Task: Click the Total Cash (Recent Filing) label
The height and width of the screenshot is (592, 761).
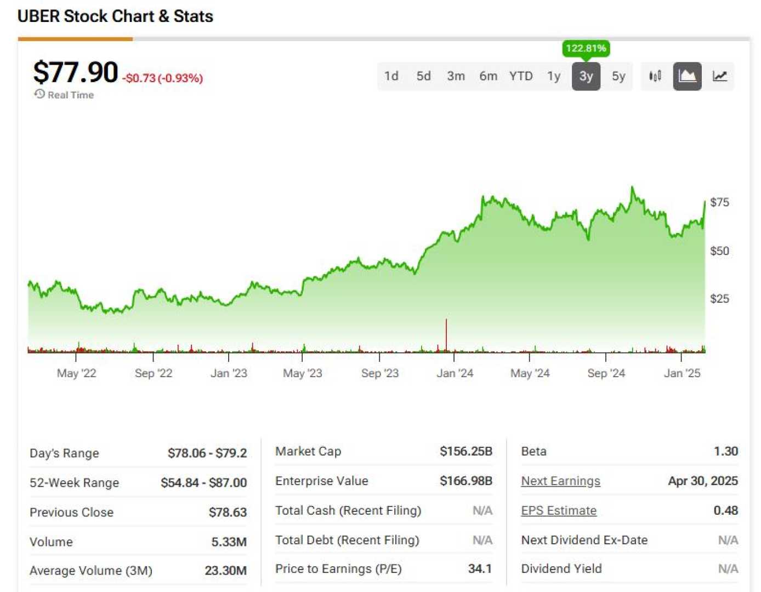Action: pos(348,510)
